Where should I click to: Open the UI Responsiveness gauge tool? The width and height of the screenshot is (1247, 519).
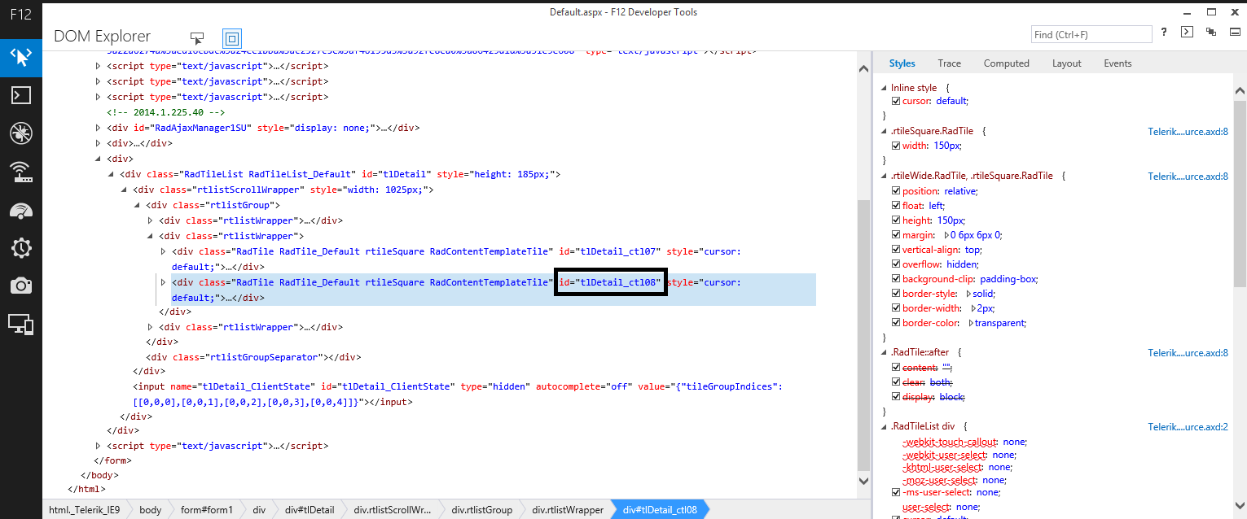(21, 210)
